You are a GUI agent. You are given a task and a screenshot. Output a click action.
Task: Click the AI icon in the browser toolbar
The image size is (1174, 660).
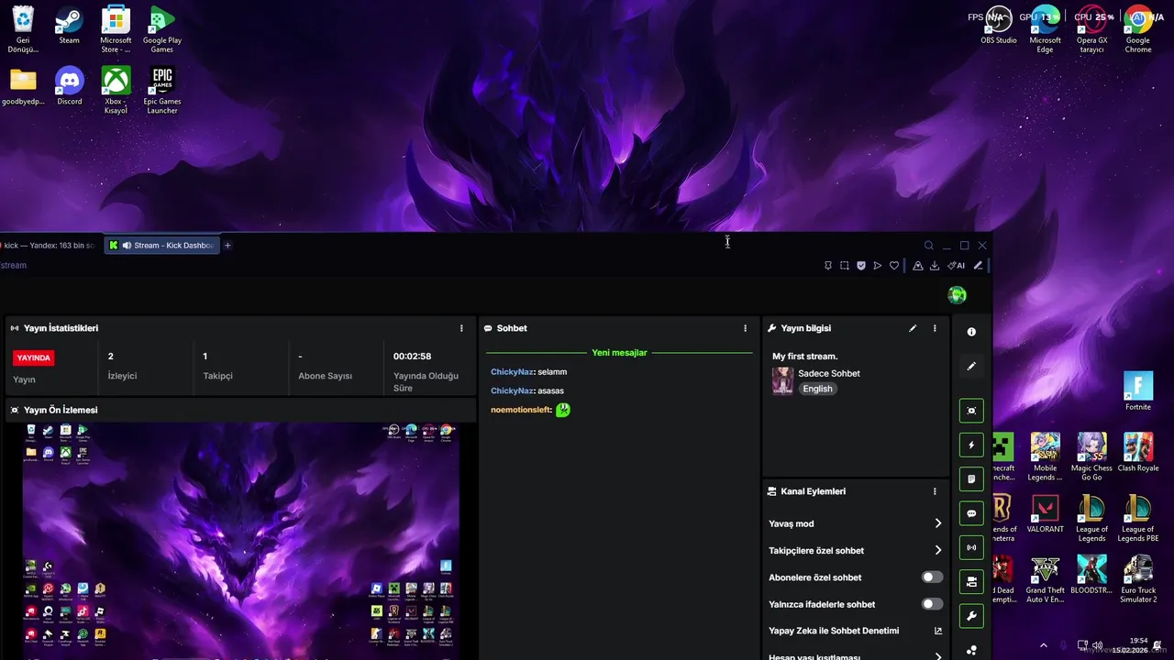tap(956, 266)
